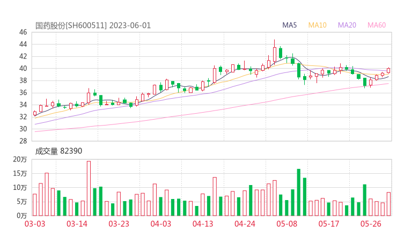Select the 03-14 date label

pyautogui.click(x=77, y=224)
